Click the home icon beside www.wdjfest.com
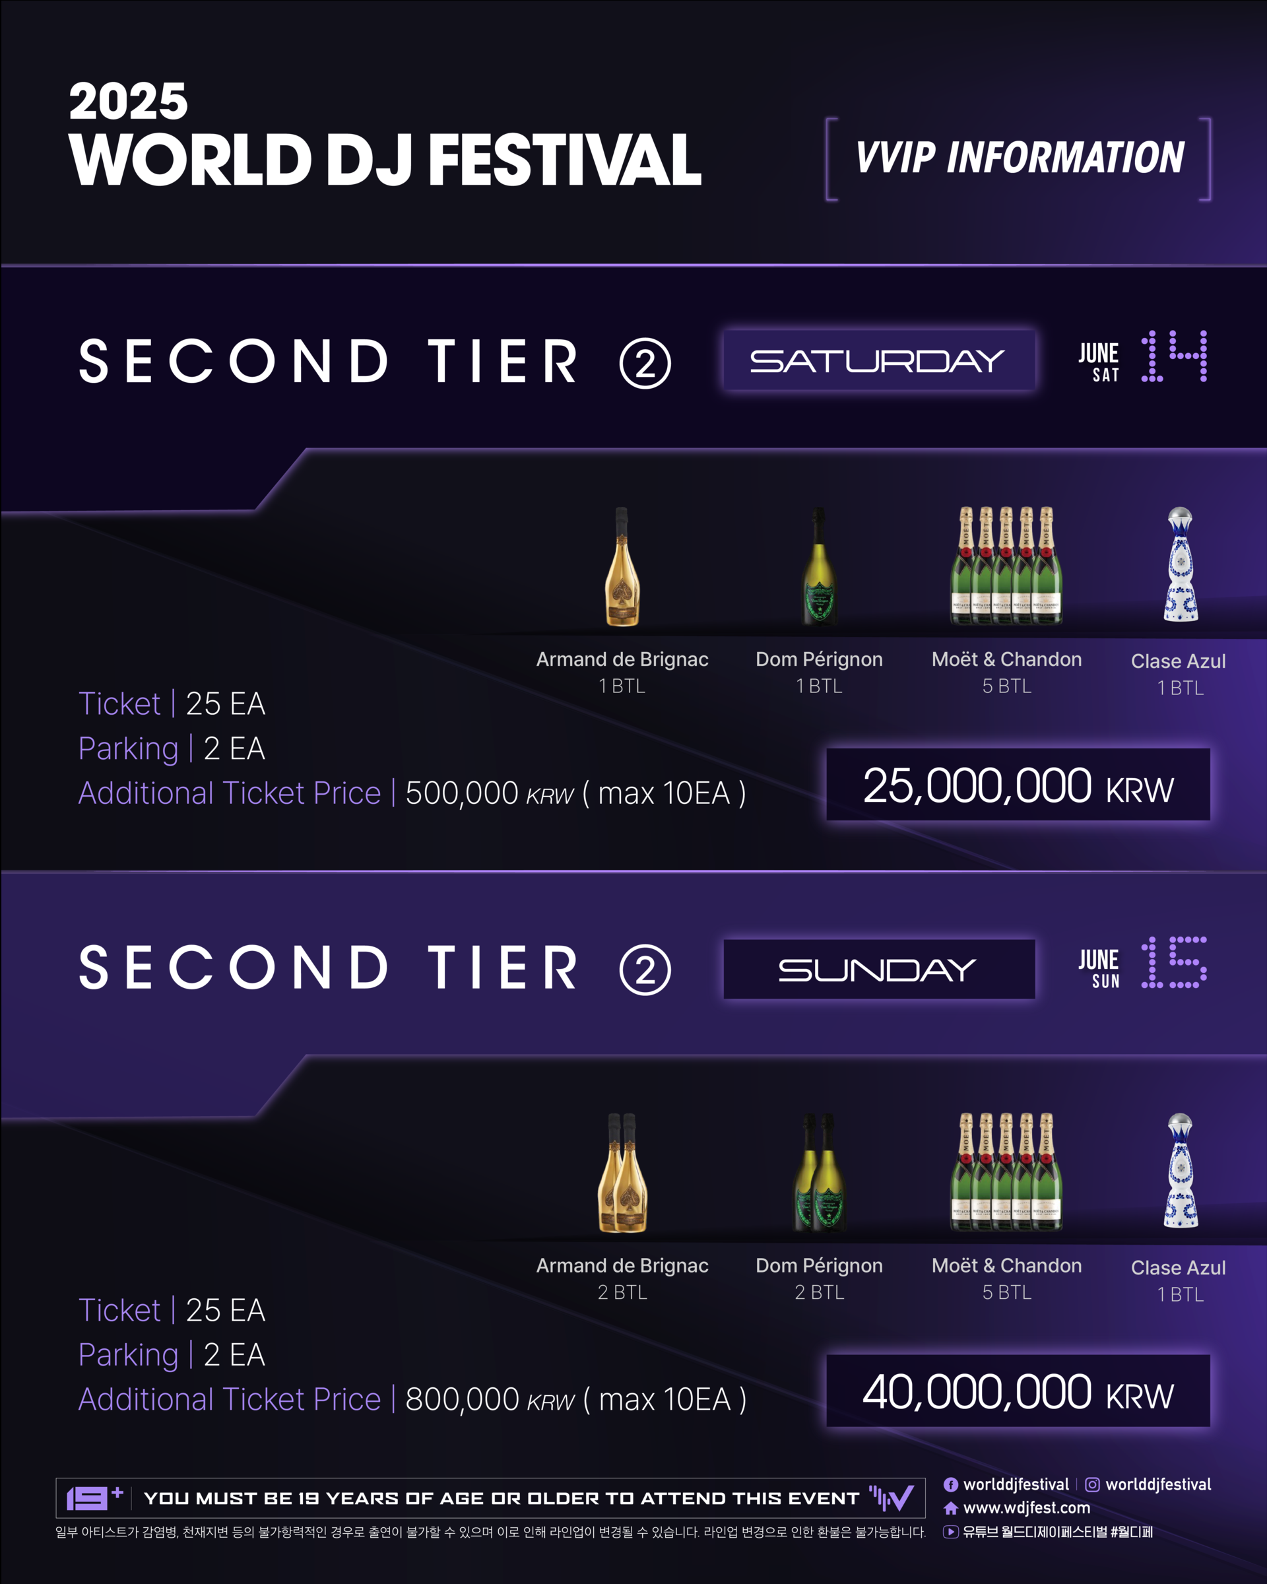 (950, 1507)
